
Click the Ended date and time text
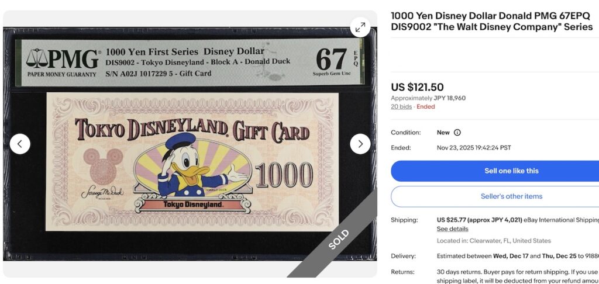pos(474,148)
